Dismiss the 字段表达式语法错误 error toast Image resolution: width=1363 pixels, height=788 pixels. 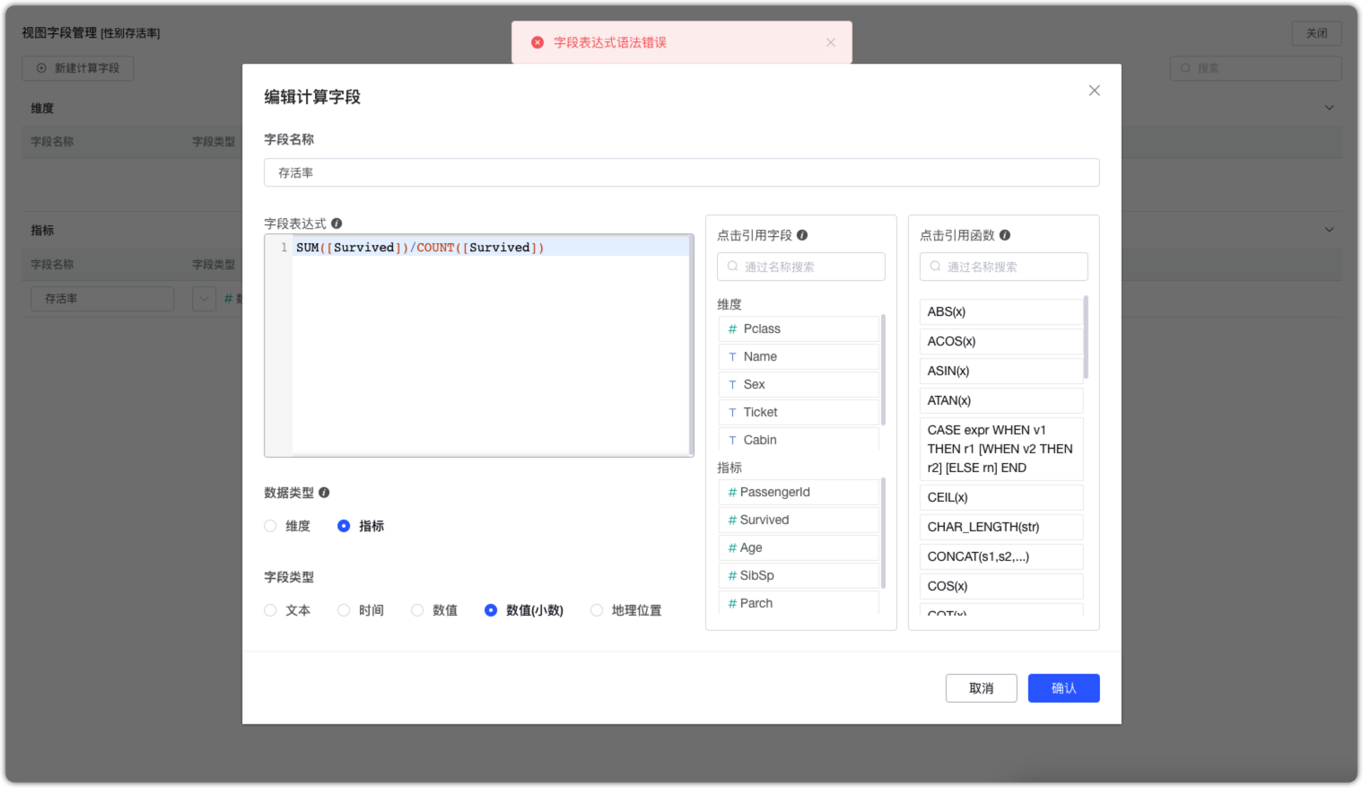tap(831, 42)
